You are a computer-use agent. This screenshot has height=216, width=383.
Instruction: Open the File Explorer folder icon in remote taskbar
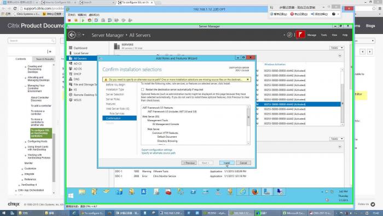coord(82,192)
